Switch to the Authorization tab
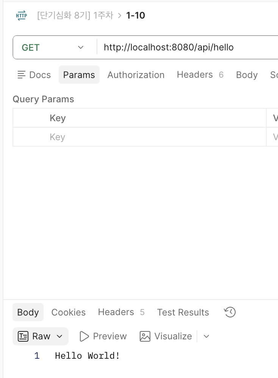Image resolution: width=278 pixels, height=378 pixels. [136, 75]
